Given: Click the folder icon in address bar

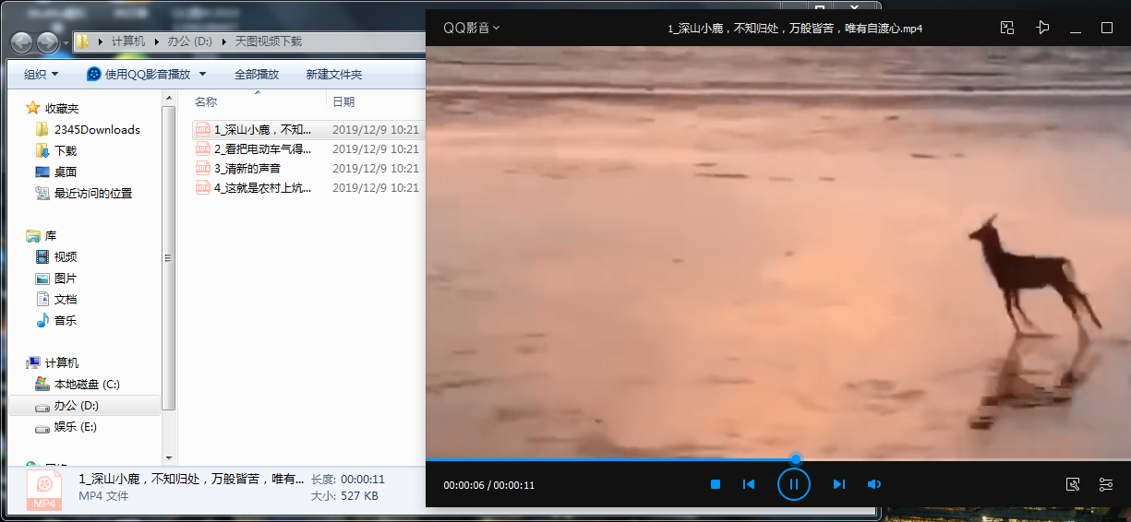Looking at the screenshot, I should pyautogui.click(x=84, y=42).
